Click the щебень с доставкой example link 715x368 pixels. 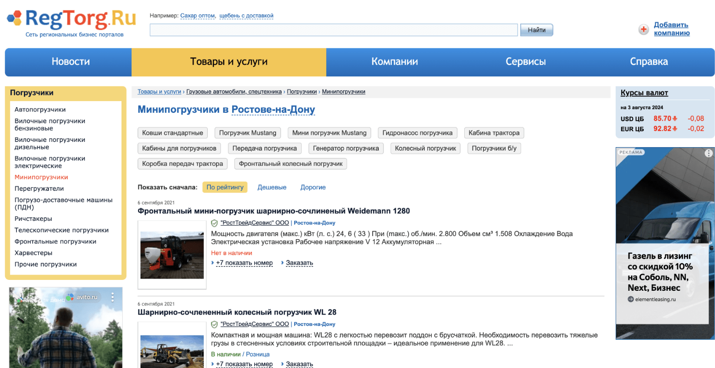[246, 16]
